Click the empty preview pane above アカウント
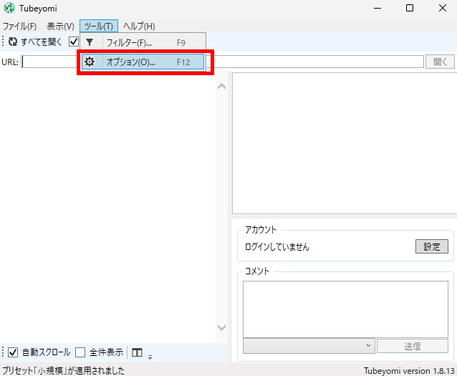Image resolution: width=457 pixels, height=376 pixels. [345, 143]
